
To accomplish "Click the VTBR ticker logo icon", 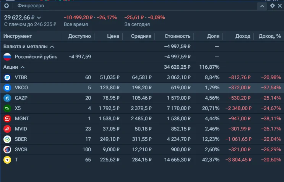I will (7, 77).
